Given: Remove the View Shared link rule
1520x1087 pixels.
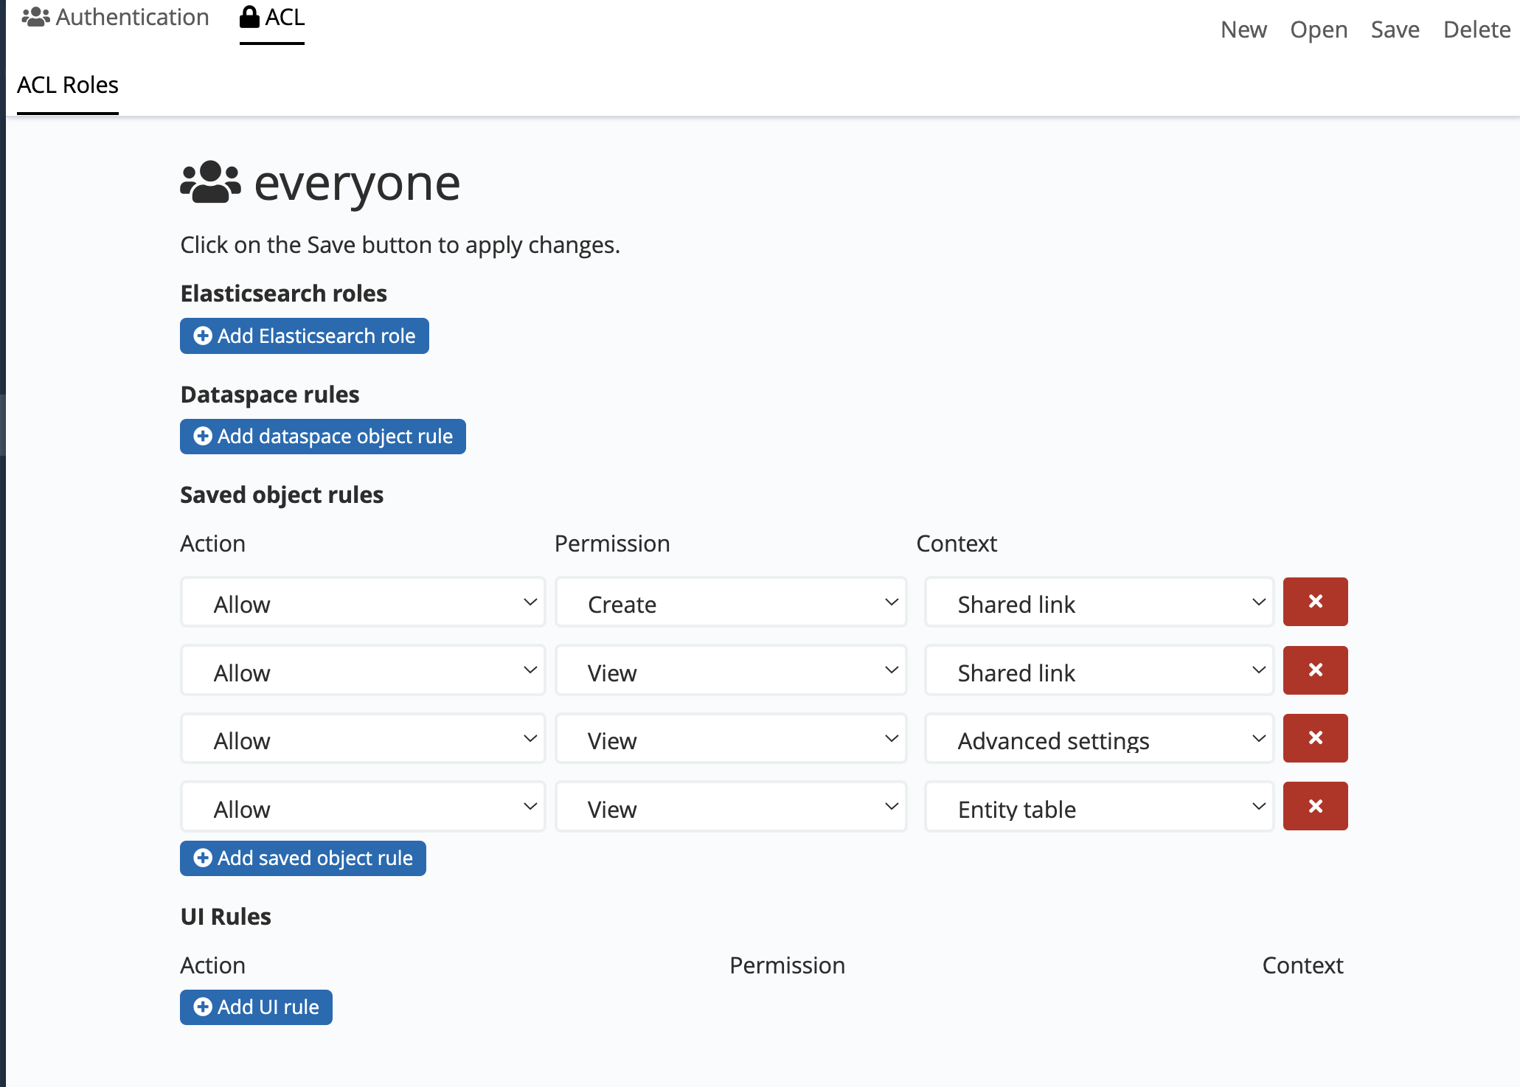Looking at the screenshot, I should (x=1315, y=670).
